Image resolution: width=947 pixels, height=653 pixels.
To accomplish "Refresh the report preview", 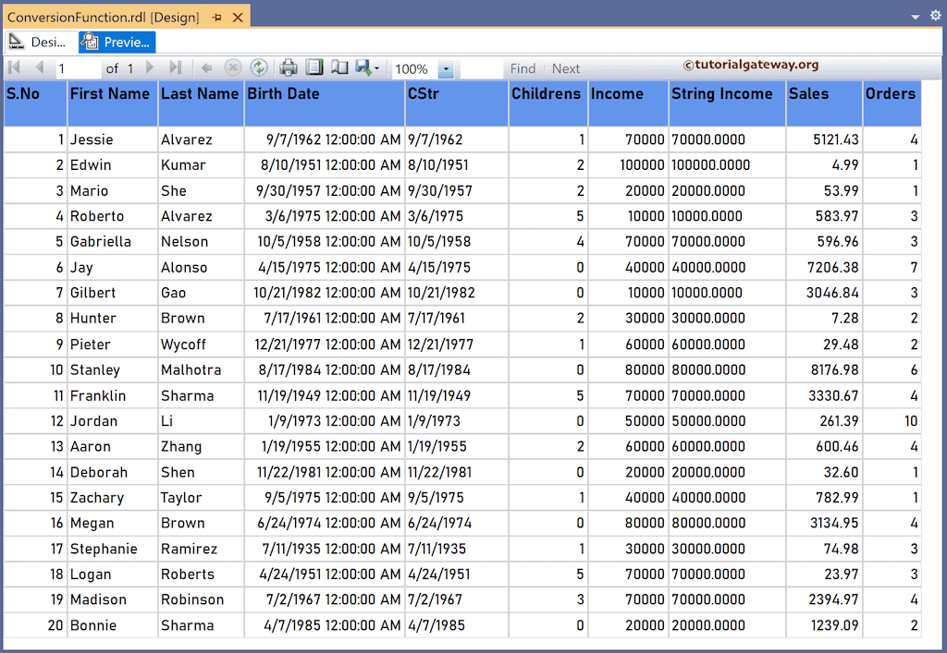I will [259, 67].
